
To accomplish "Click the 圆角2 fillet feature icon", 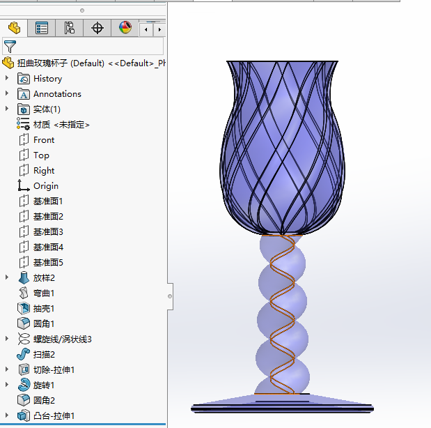I will pos(24,400).
